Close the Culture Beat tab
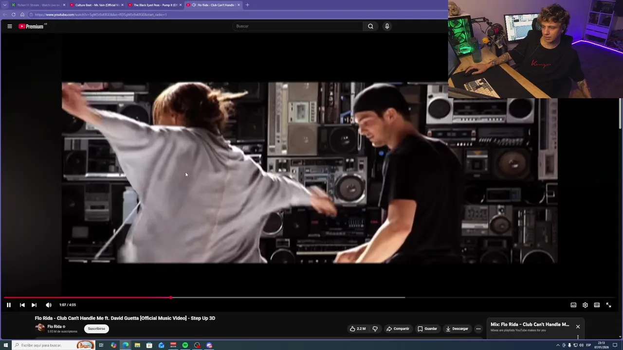The width and height of the screenshot is (623, 350). 122,5
